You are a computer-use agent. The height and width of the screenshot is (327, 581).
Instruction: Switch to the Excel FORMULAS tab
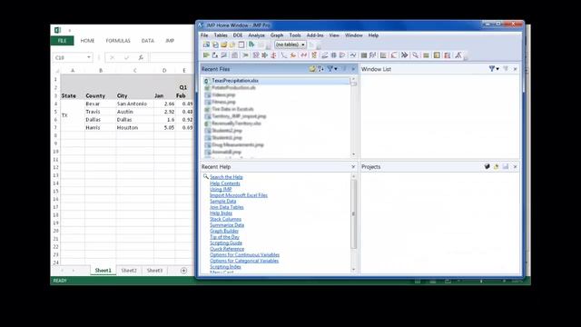(118, 41)
